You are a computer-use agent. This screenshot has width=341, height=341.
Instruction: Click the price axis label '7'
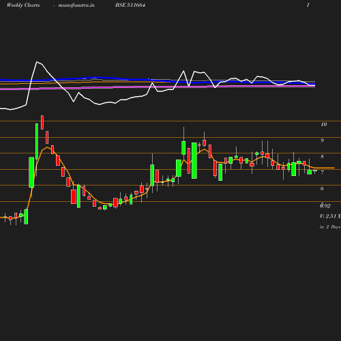click(322, 173)
